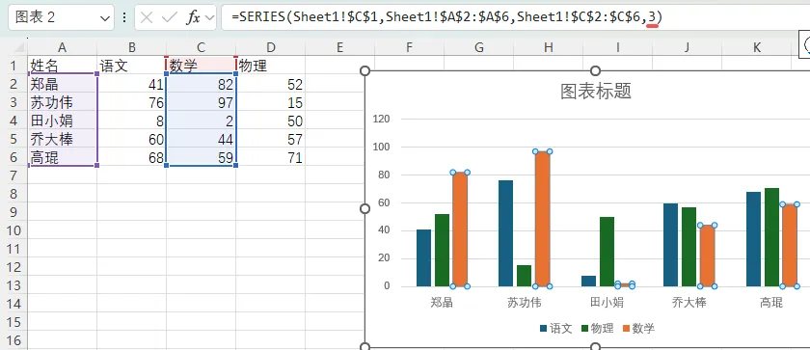
Task: Click the select-all corner triangle of sheet
Action: coord(18,48)
